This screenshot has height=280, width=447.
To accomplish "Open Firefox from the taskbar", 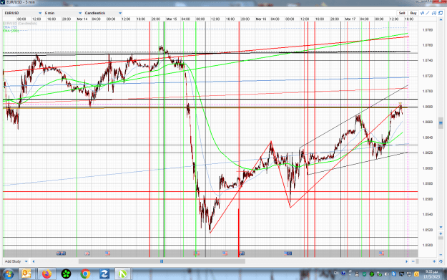I will (x=46, y=274).
